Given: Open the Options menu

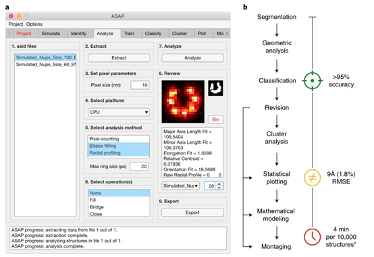Looking at the screenshot, I should click(x=34, y=24).
